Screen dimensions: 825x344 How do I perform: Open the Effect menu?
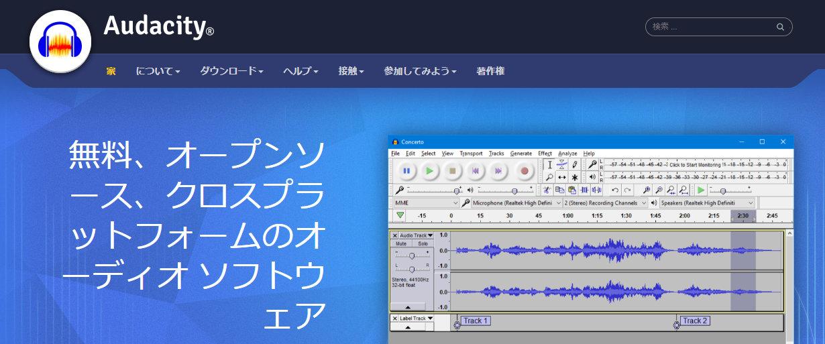click(545, 154)
